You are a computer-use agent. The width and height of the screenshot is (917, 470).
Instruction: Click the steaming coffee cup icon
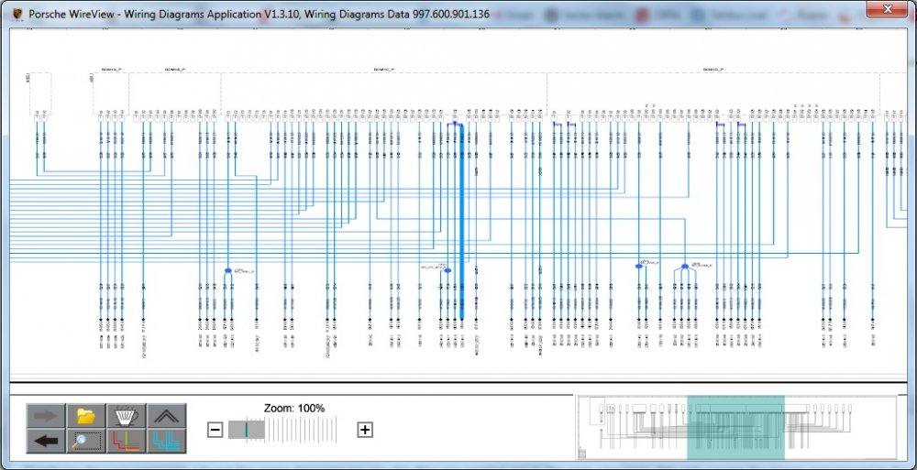127,416
